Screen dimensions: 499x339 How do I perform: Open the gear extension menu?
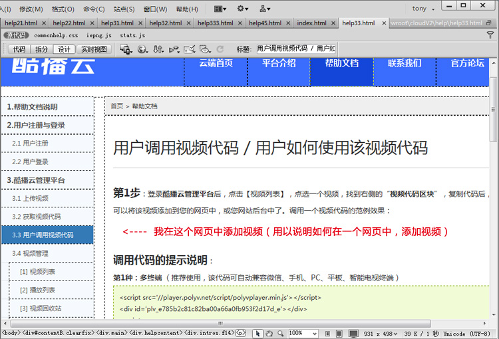pos(242,9)
